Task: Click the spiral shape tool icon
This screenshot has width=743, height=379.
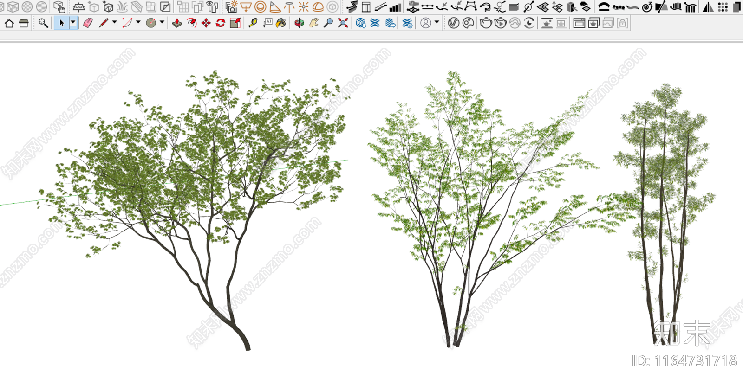Action: click(647, 7)
